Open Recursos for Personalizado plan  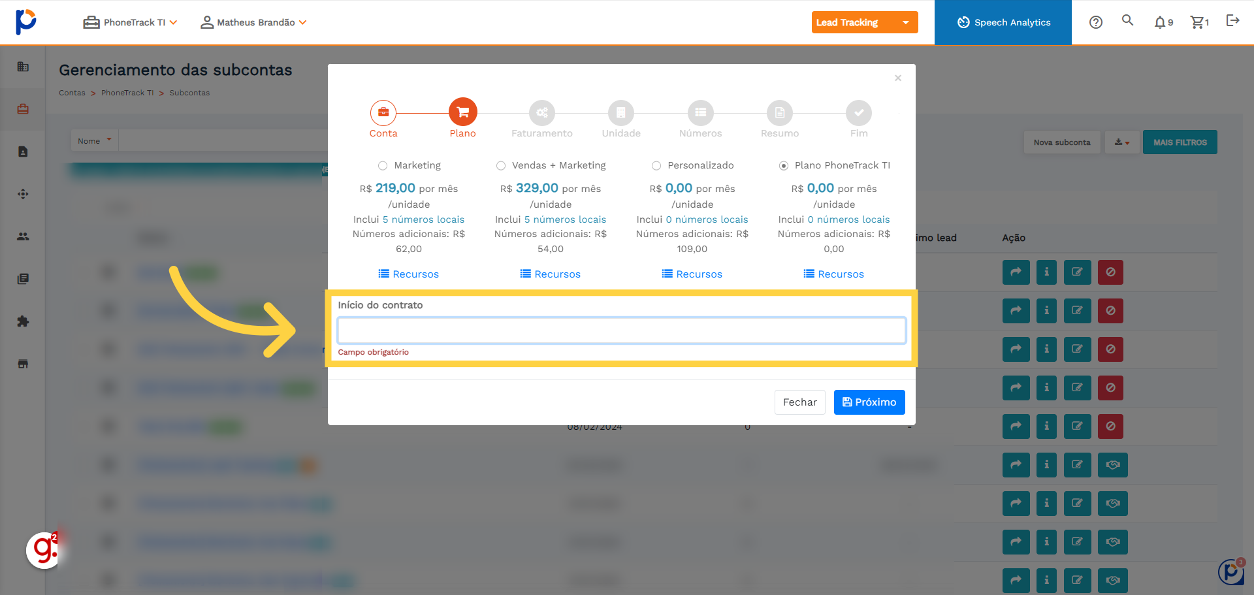[692, 274]
